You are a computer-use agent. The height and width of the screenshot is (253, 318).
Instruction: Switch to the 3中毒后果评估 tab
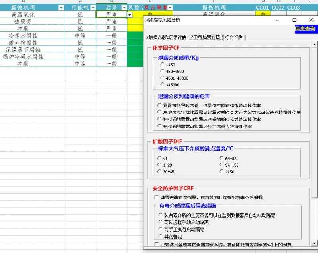pos(206,37)
